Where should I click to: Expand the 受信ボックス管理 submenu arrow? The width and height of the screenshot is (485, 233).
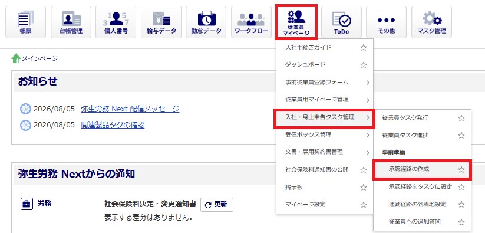click(x=368, y=135)
